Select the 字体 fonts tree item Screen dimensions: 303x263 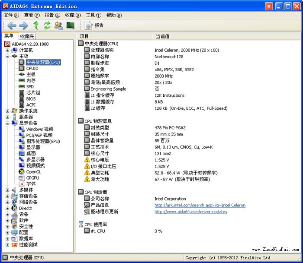31,184
